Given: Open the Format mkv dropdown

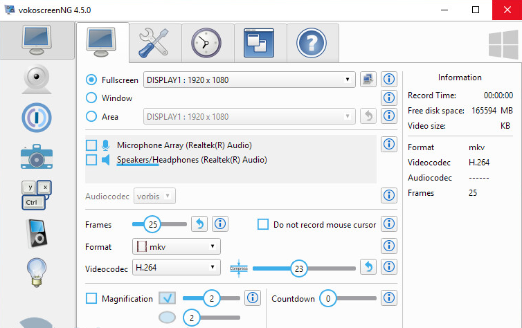Looking at the screenshot, I should coord(176,246).
